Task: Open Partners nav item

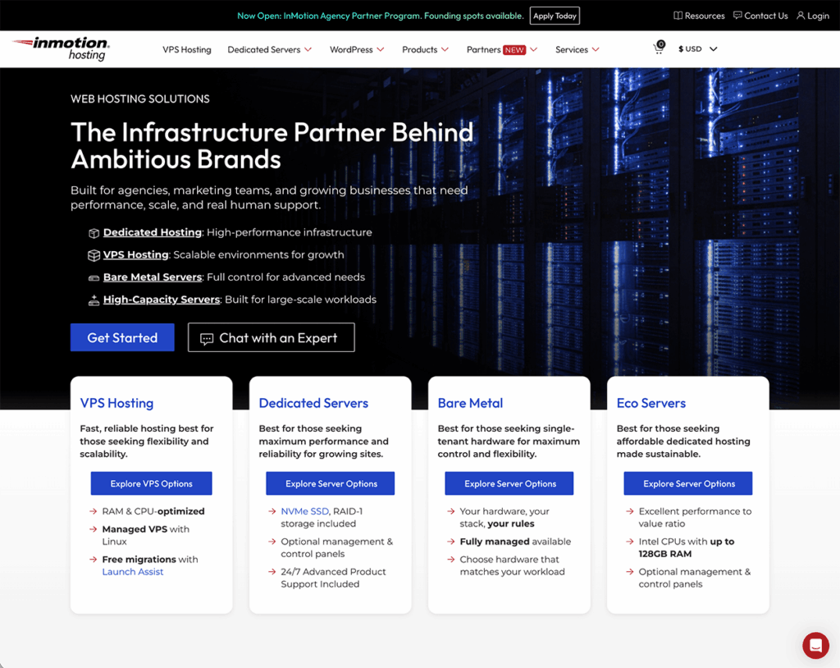Action: coord(483,49)
